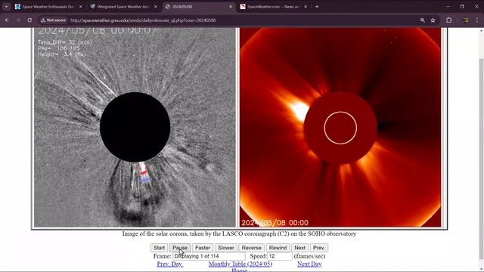Open a new tab with the plus icon
The image size is (484, 272).
317,7
